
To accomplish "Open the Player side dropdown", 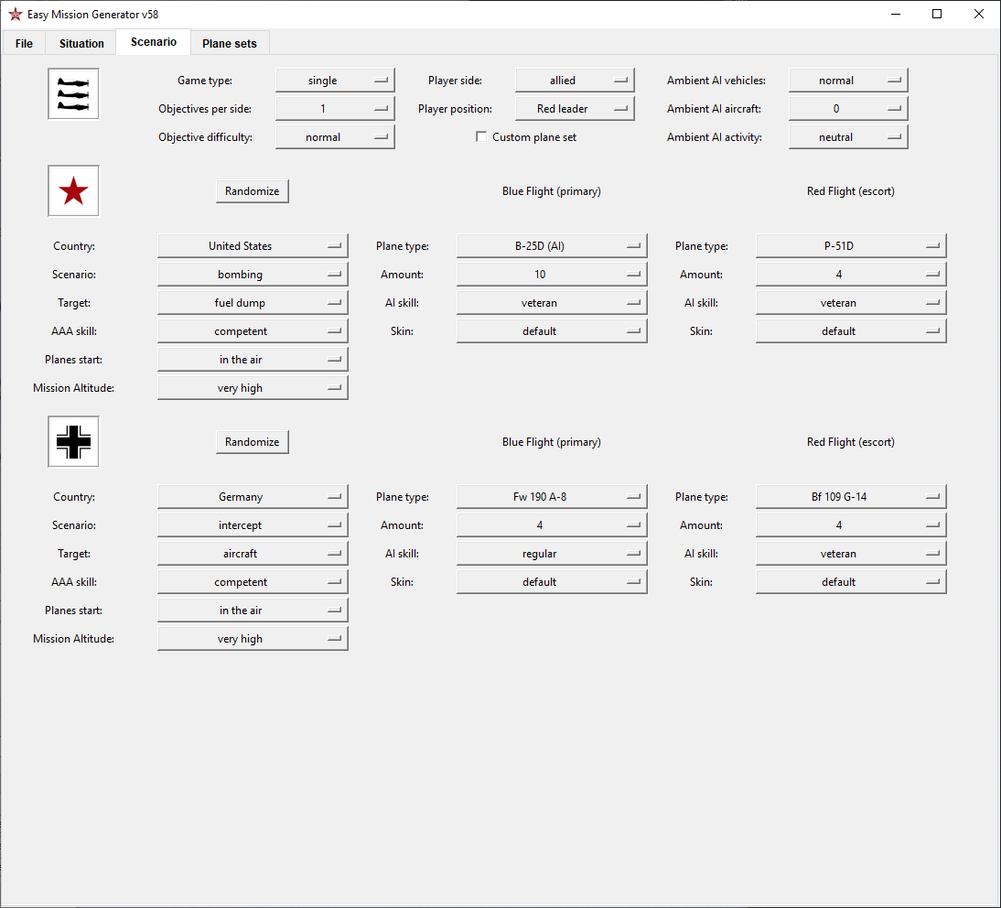I will [x=575, y=81].
